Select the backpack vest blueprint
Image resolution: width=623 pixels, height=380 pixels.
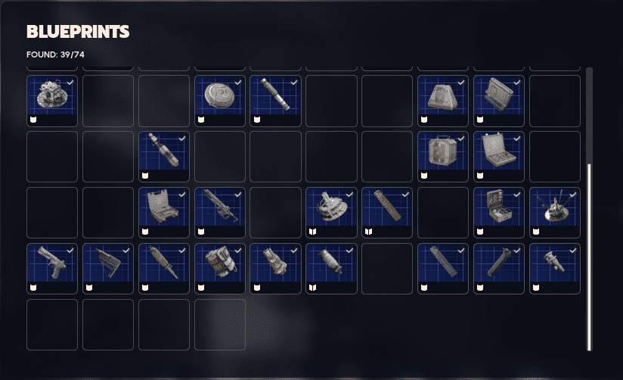pyautogui.click(x=220, y=269)
